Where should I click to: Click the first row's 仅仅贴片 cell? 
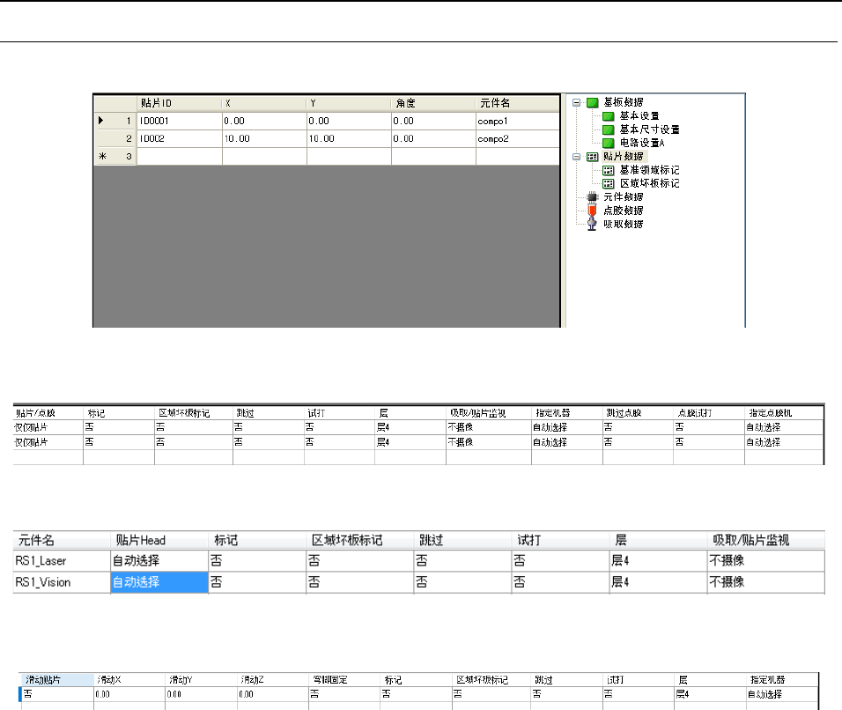click(48, 427)
